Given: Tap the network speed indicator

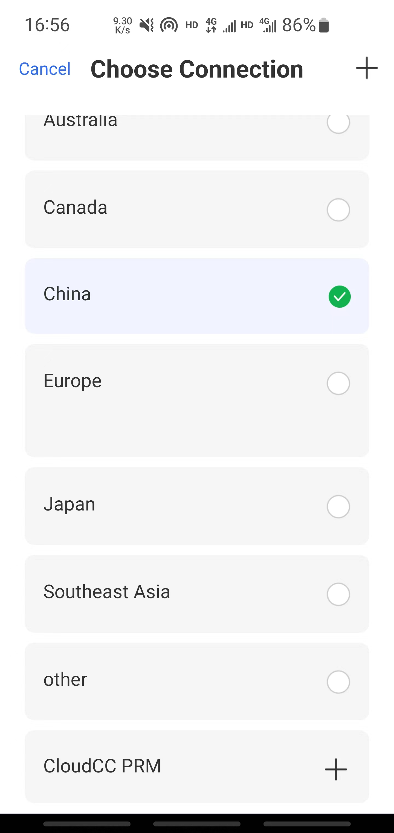Looking at the screenshot, I should tap(122, 25).
